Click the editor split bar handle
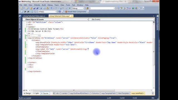Screen dimensions: 178x100 pyautogui.click(x=154, y=22)
